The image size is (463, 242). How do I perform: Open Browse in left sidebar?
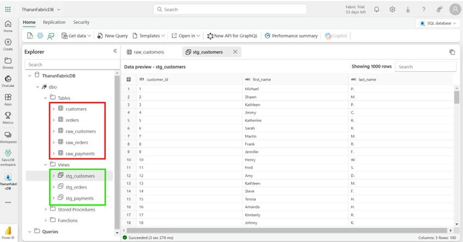click(8, 63)
